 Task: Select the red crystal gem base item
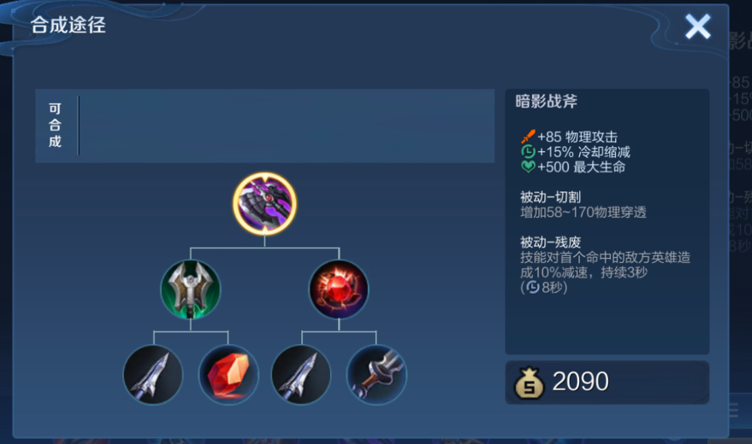228,375
